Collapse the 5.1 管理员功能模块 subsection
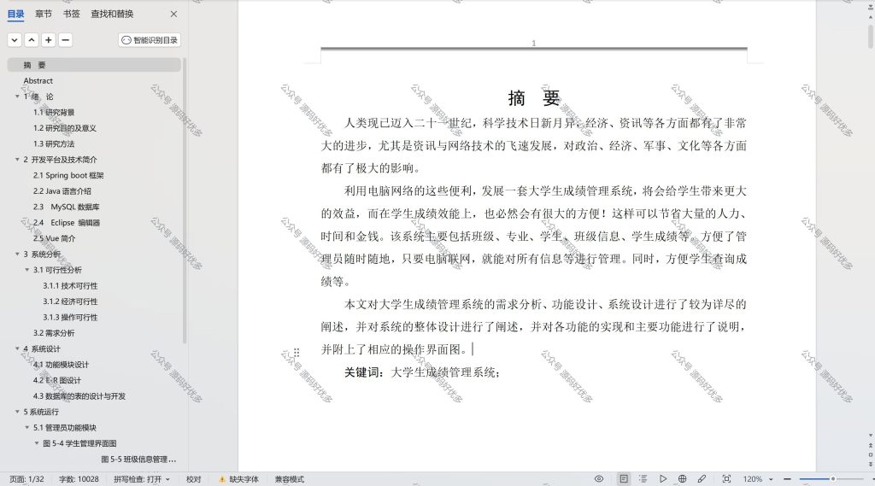 tap(26, 427)
